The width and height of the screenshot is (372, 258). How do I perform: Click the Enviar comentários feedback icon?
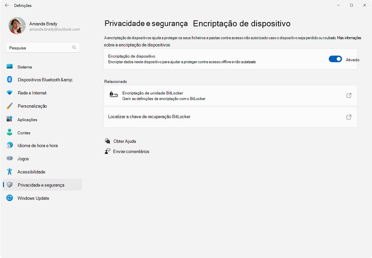pyautogui.click(x=108, y=151)
